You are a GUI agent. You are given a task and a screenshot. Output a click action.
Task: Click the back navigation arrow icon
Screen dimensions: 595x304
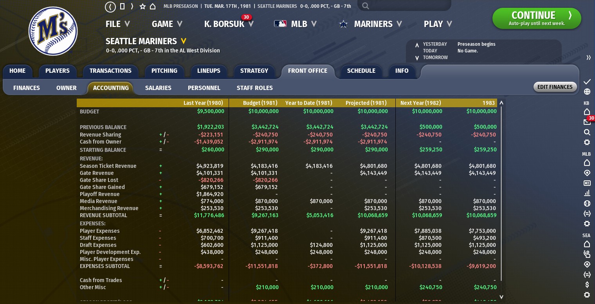(110, 7)
